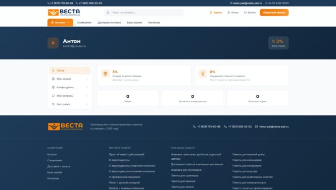Click the chevron on the Настройки row

click(x=87, y=104)
